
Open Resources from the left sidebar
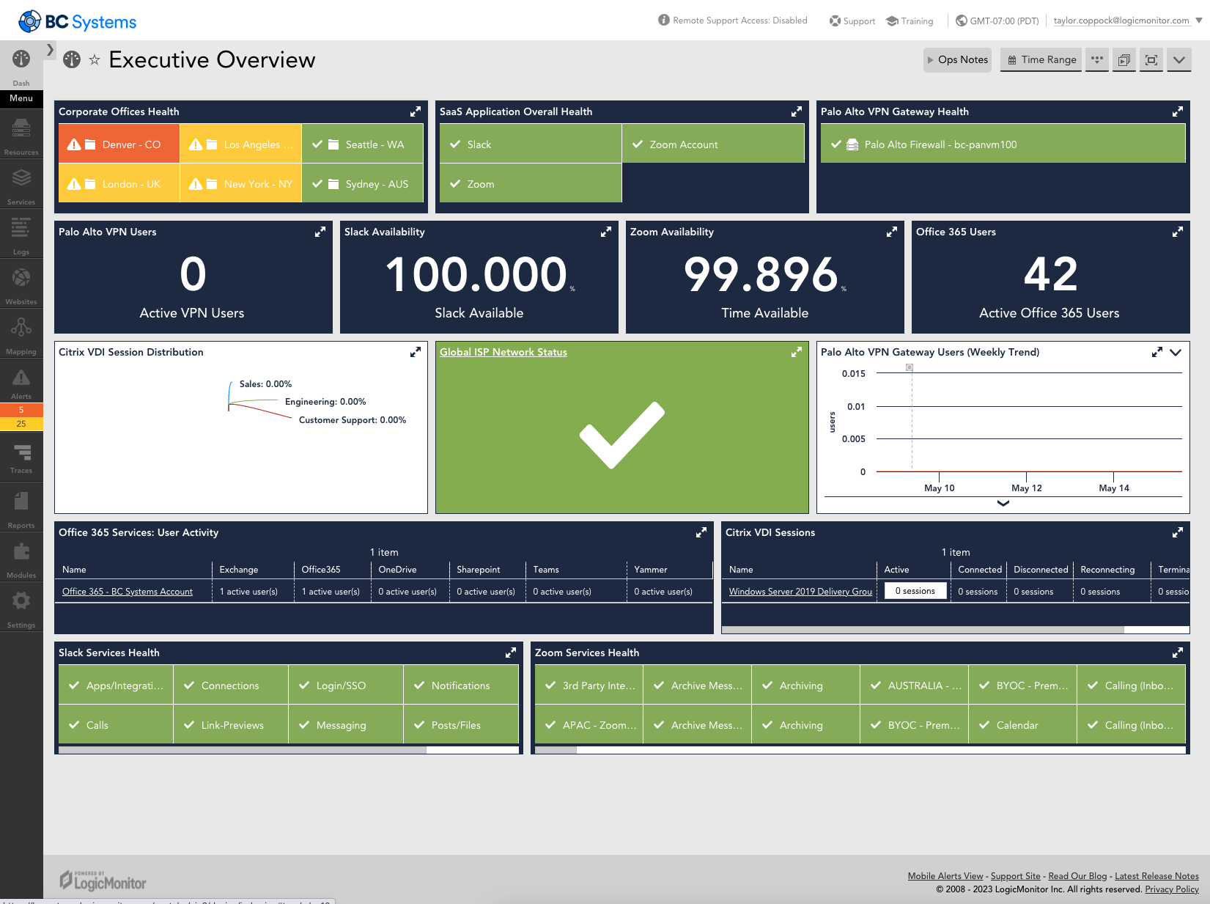pyautogui.click(x=21, y=136)
